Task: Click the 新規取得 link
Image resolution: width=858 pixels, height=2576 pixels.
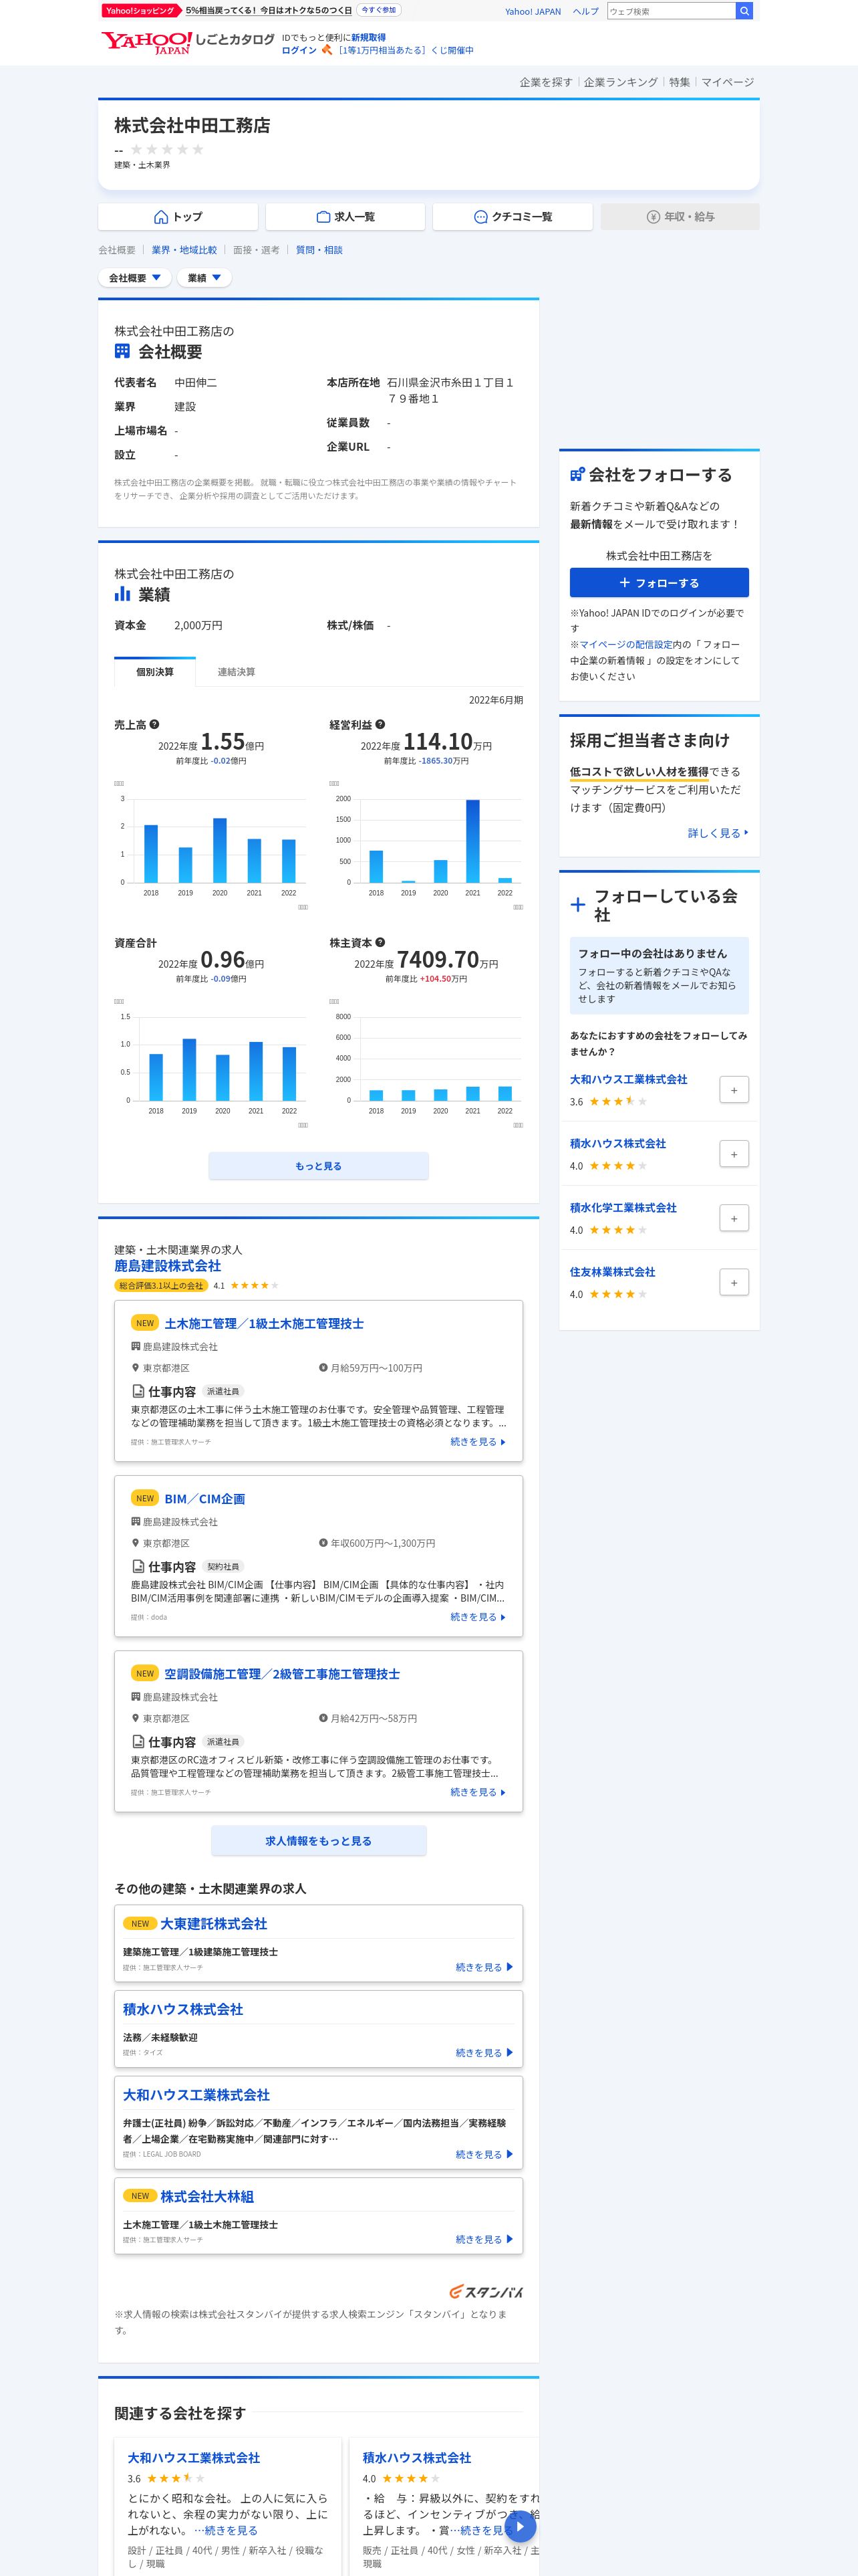Action: [x=369, y=37]
